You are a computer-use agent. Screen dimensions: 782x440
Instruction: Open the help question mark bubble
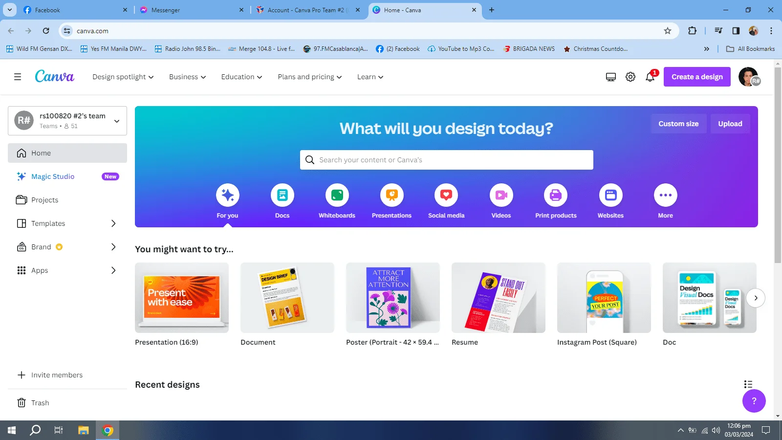coord(754,401)
